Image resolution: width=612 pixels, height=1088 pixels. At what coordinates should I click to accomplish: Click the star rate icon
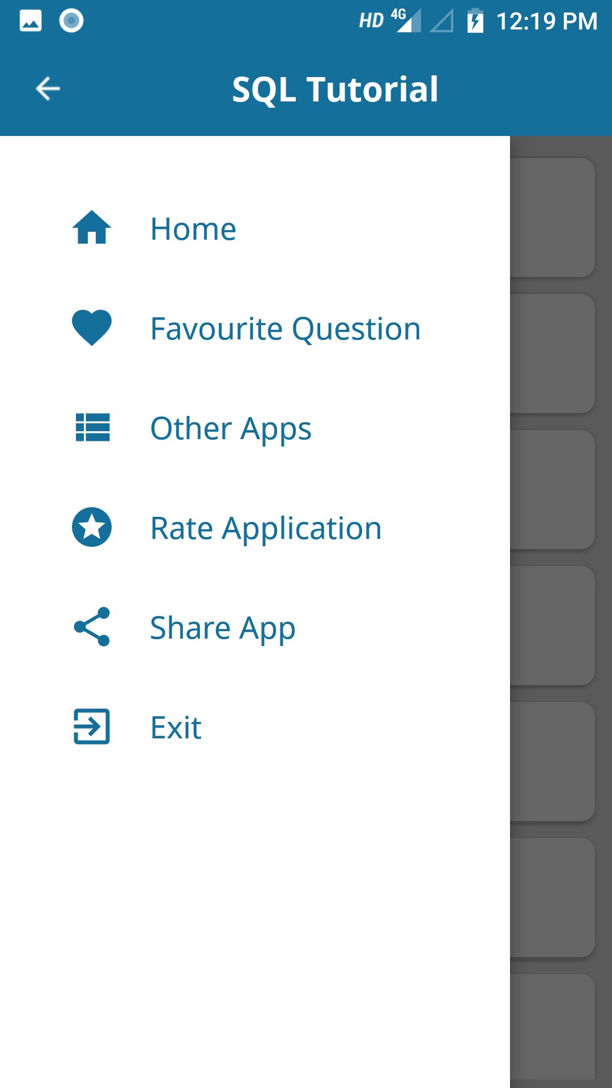92,527
